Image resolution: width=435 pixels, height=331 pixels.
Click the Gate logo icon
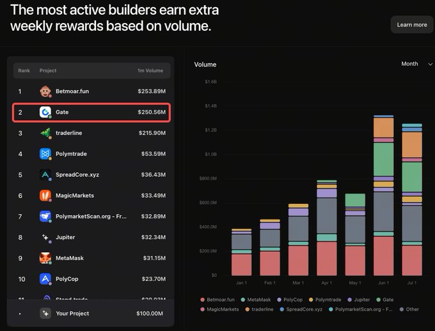(x=45, y=112)
